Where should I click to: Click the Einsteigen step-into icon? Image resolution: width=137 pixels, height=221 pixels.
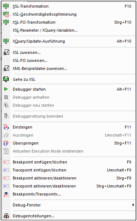[6, 127]
